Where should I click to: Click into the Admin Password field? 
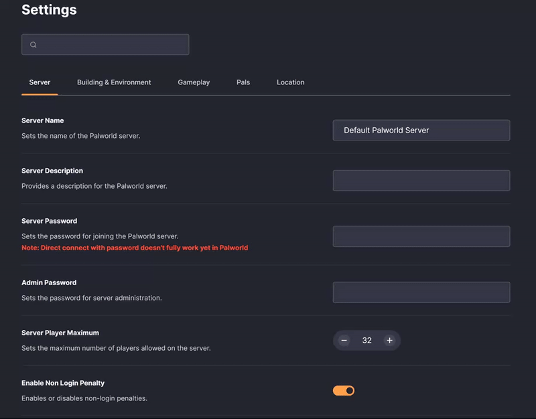pos(421,292)
